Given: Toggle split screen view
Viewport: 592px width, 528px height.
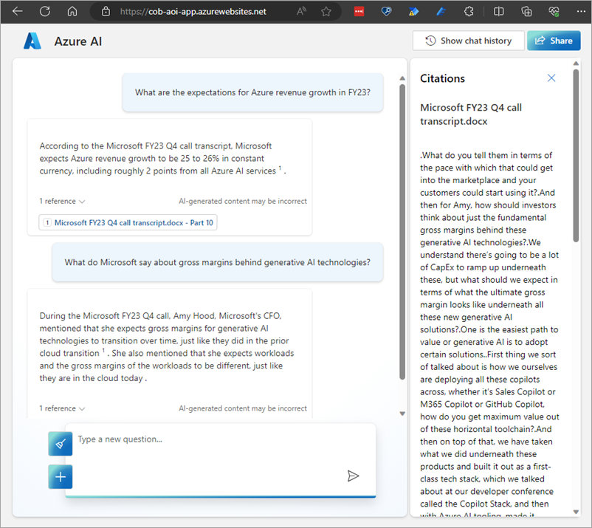Looking at the screenshot, I should [x=498, y=11].
